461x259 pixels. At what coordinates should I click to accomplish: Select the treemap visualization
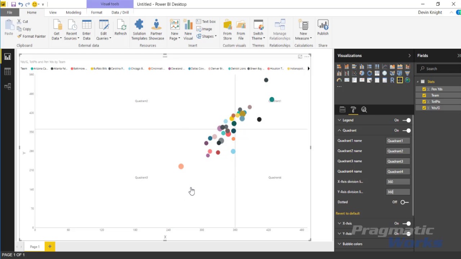pyautogui.click(x=377, y=73)
